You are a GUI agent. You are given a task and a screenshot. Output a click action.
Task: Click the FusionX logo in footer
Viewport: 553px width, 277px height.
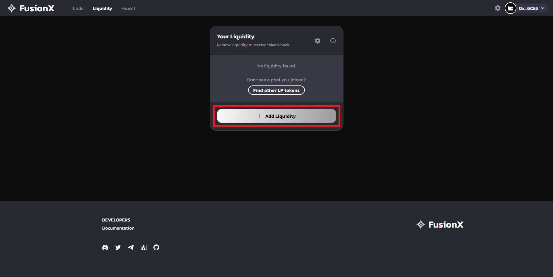[440, 224]
